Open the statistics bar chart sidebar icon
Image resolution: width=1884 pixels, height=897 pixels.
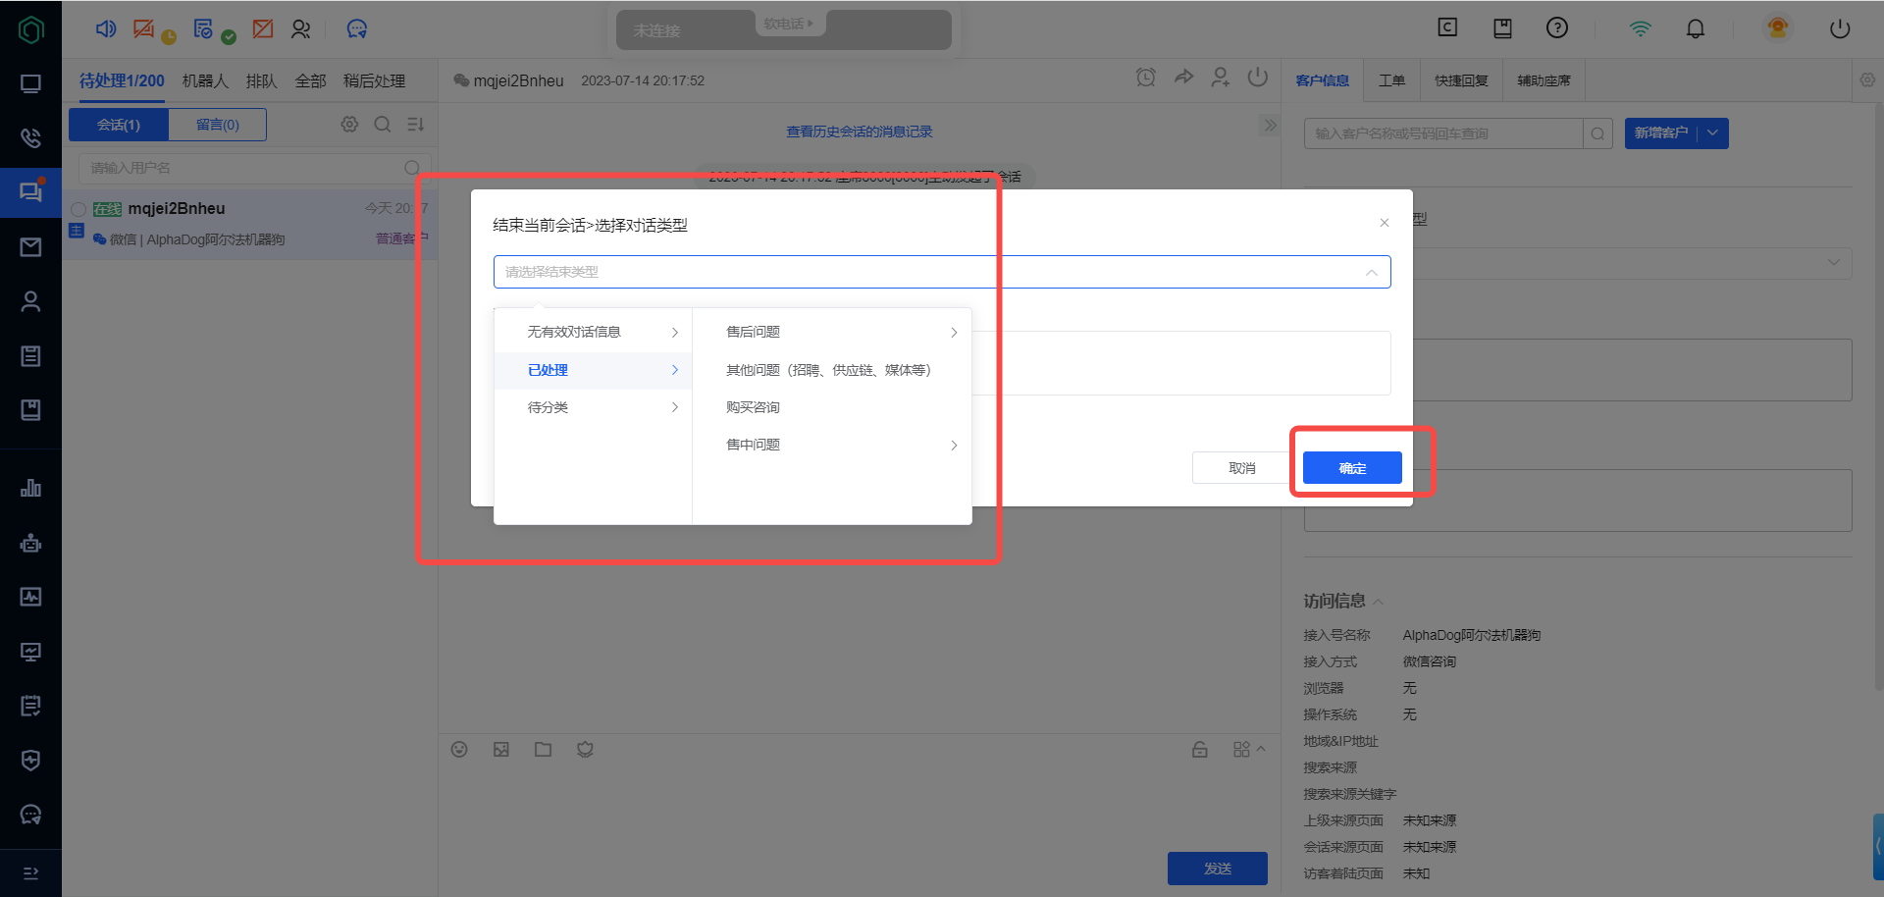(x=30, y=488)
